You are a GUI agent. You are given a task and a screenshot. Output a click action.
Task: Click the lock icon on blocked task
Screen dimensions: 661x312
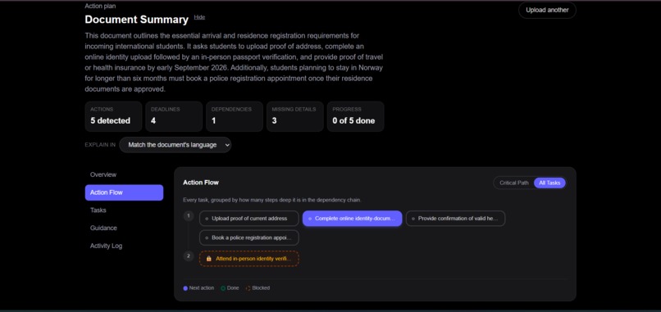pyautogui.click(x=208, y=259)
